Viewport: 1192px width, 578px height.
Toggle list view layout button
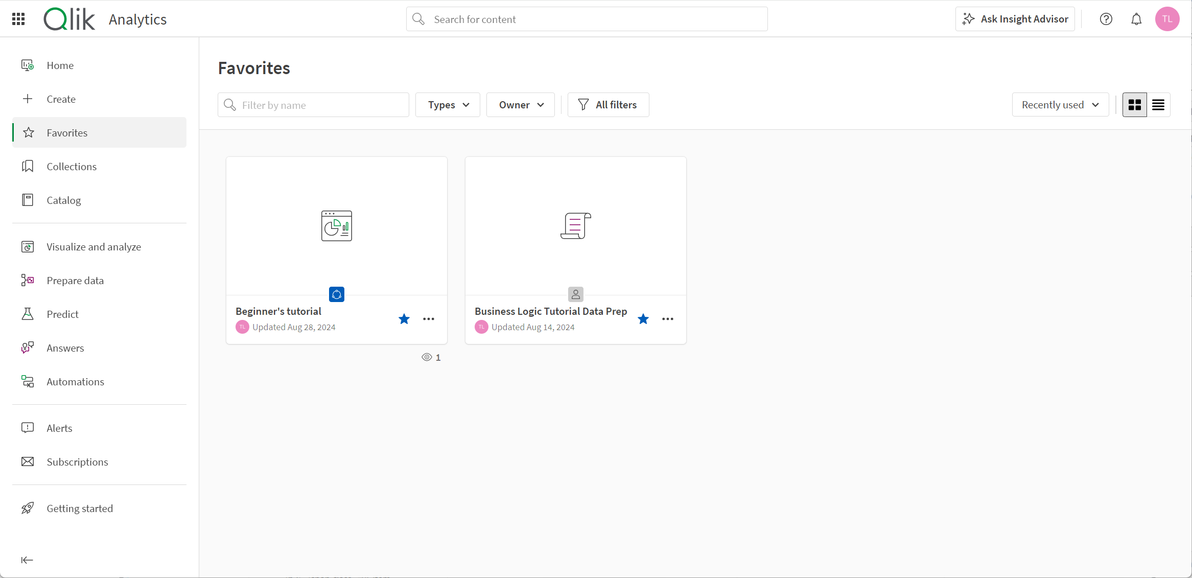pyautogui.click(x=1159, y=105)
